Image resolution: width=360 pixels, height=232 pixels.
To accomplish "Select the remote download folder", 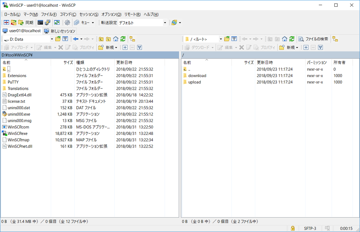I will [197, 76].
